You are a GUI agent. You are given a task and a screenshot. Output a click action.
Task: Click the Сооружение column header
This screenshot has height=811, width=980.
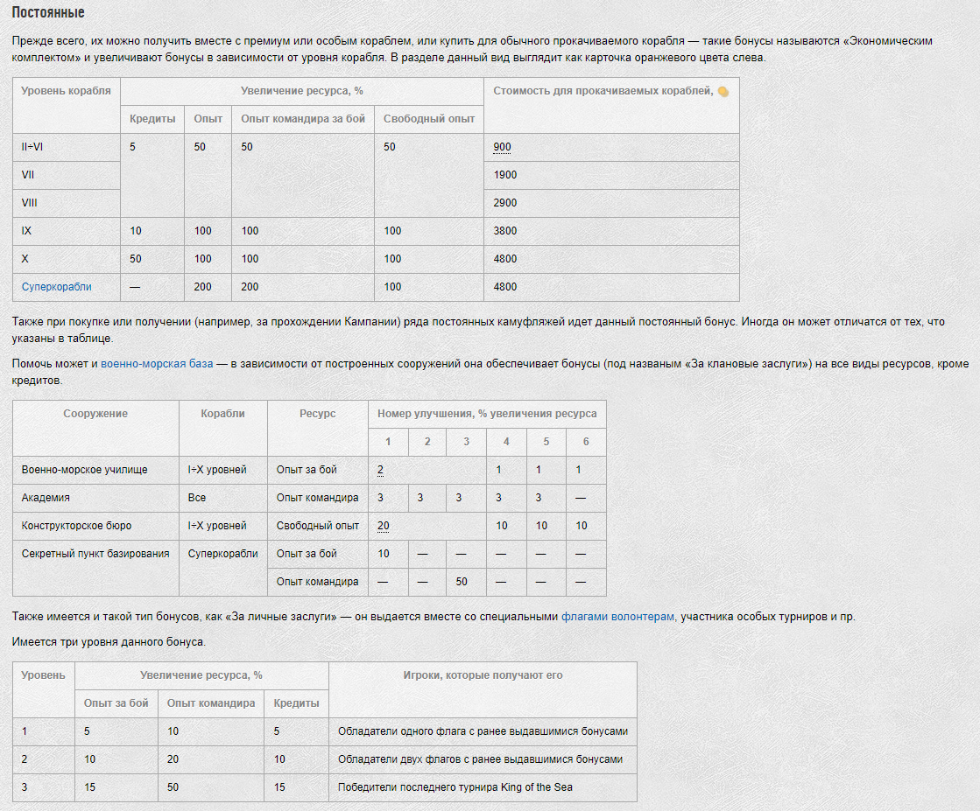coord(95,414)
